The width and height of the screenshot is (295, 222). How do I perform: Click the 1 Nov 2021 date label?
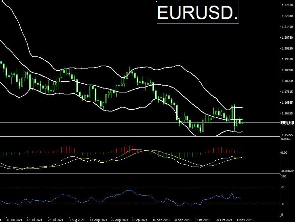(245, 220)
